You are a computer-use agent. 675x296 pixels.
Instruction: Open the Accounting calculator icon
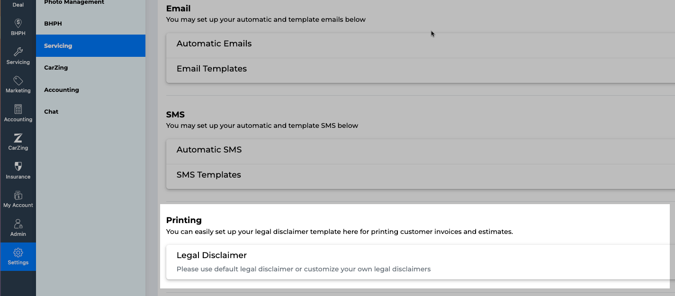pos(18,109)
